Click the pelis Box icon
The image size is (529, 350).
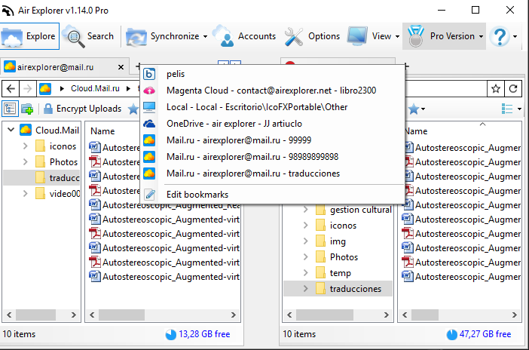[149, 74]
